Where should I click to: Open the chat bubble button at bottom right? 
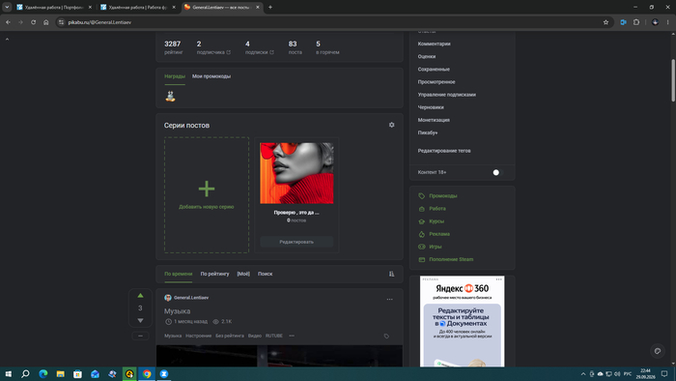pos(658,351)
